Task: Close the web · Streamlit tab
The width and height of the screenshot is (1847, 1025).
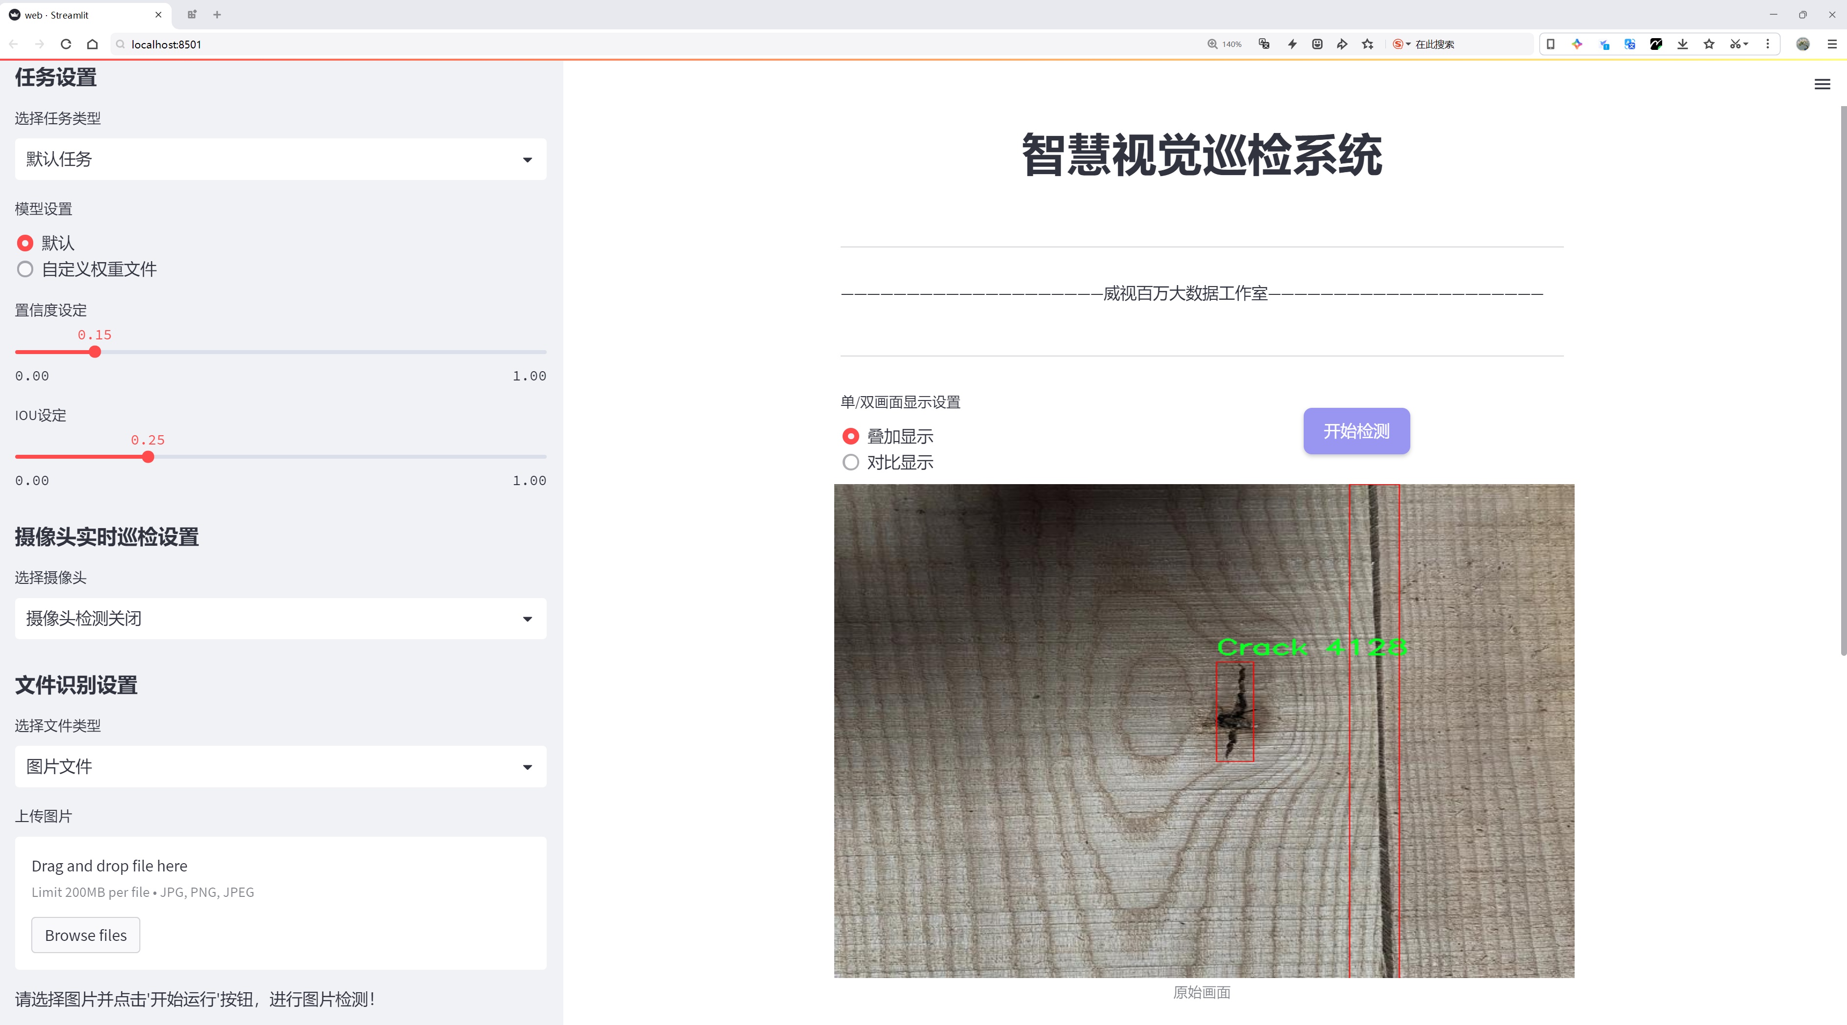Action: pos(158,14)
